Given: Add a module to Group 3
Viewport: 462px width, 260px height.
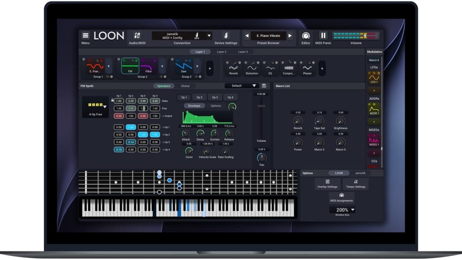Looking at the screenshot, I should pyautogui.click(x=197, y=66).
